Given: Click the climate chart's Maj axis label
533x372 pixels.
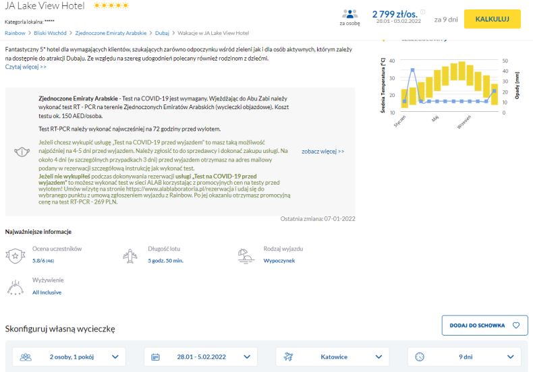Looking at the screenshot, I should [435, 119].
